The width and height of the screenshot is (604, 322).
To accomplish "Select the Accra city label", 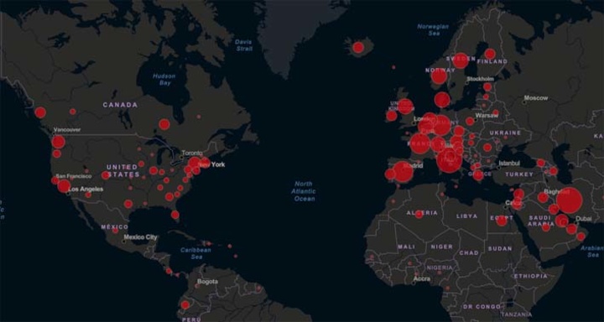I will (421, 278).
